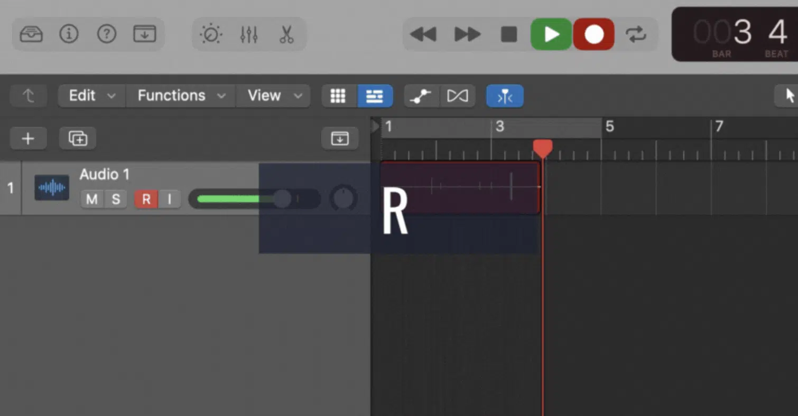Open the Mixer faders icon

[x=248, y=34]
